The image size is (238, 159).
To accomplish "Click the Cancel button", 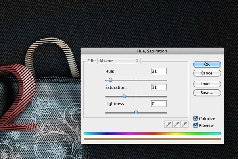I will click(207, 73).
